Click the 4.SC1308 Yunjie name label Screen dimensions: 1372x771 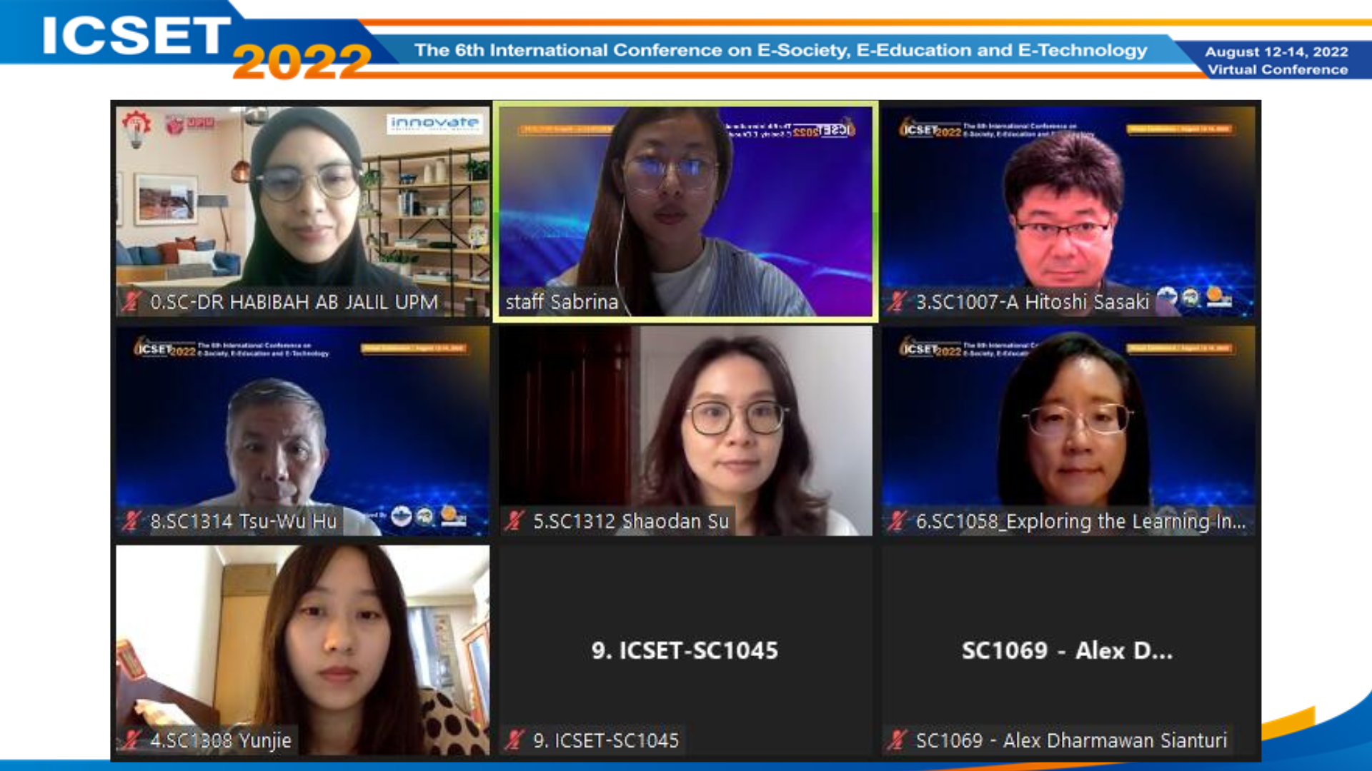221,740
